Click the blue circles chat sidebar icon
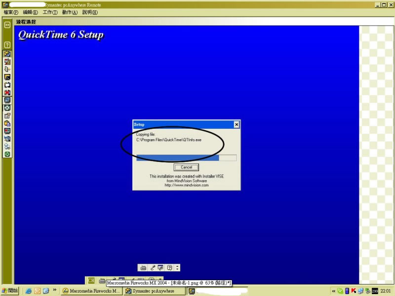Viewport: 395px width, 296px height. [x=7, y=147]
